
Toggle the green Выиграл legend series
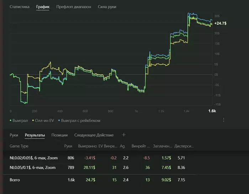coord(18,121)
